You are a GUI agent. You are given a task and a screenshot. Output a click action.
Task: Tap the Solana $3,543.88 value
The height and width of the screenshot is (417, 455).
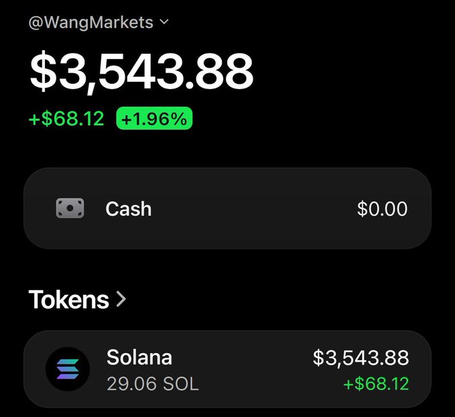(361, 358)
